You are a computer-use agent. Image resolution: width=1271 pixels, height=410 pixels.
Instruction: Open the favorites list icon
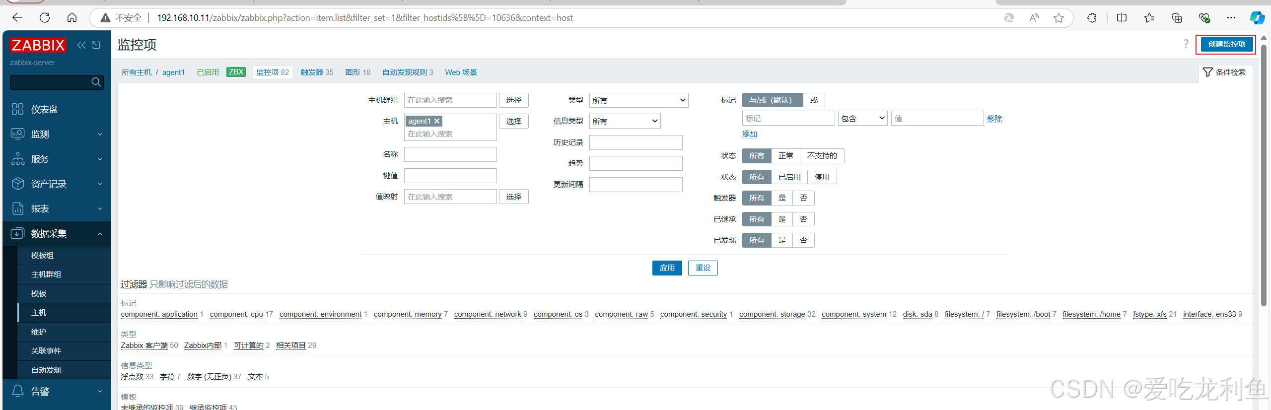[1149, 18]
